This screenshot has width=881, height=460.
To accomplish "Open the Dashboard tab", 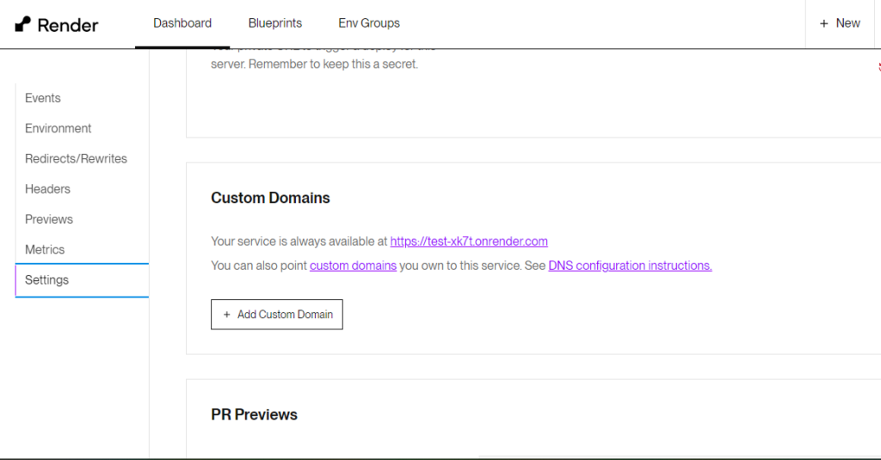I will pyautogui.click(x=182, y=23).
